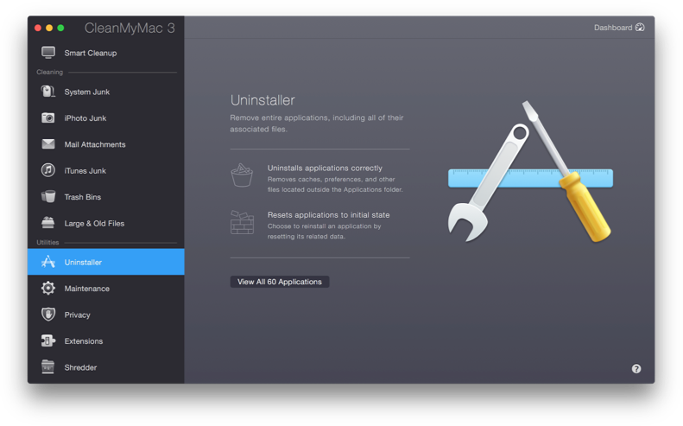Click the Privacy shield icon

coord(47,315)
